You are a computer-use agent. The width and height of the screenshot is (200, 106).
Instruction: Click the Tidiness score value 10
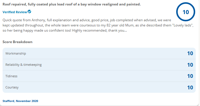[190, 76]
